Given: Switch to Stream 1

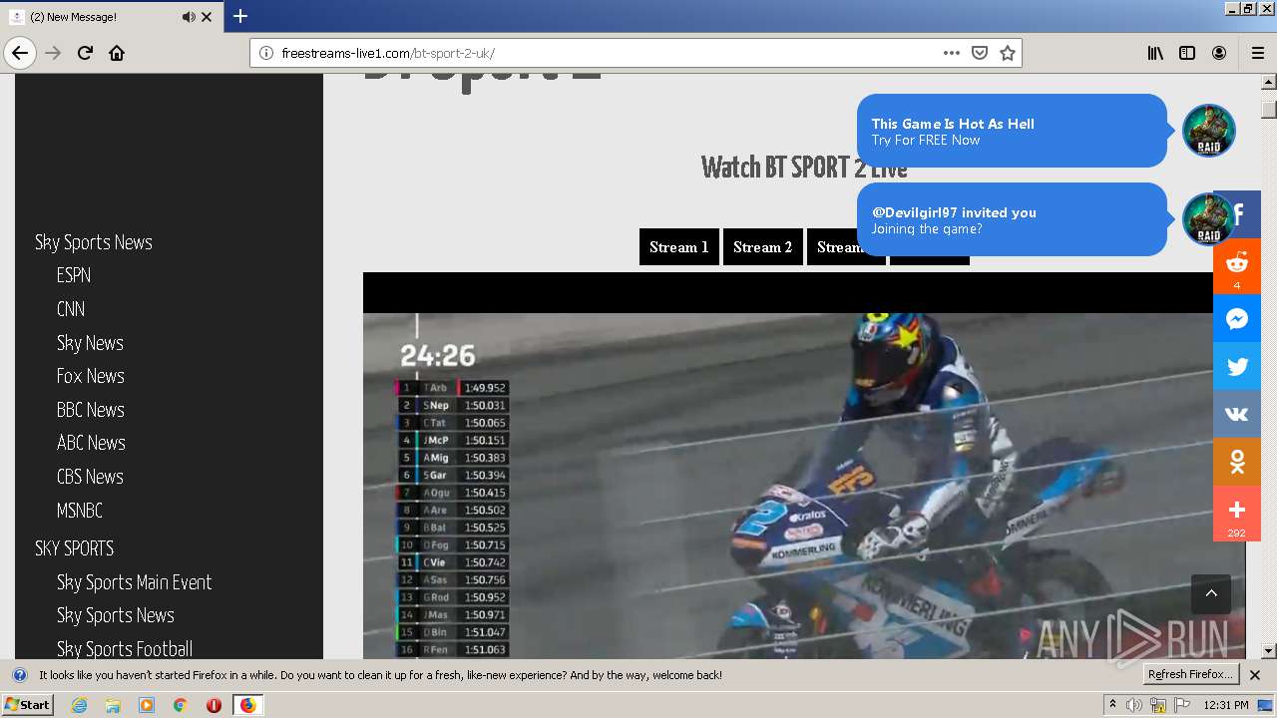Looking at the screenshot, I should click(679, 247).
